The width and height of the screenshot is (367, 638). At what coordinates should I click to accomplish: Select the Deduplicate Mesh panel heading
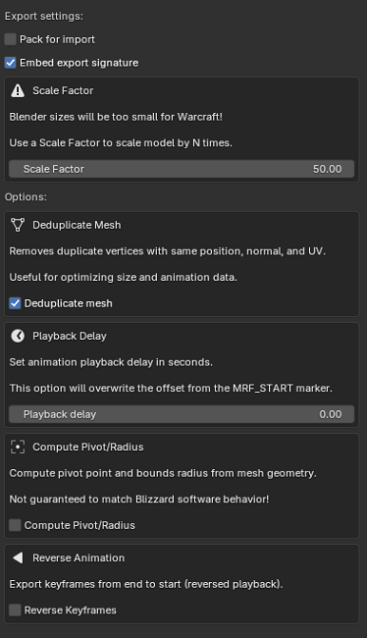(x=77, y=225)
